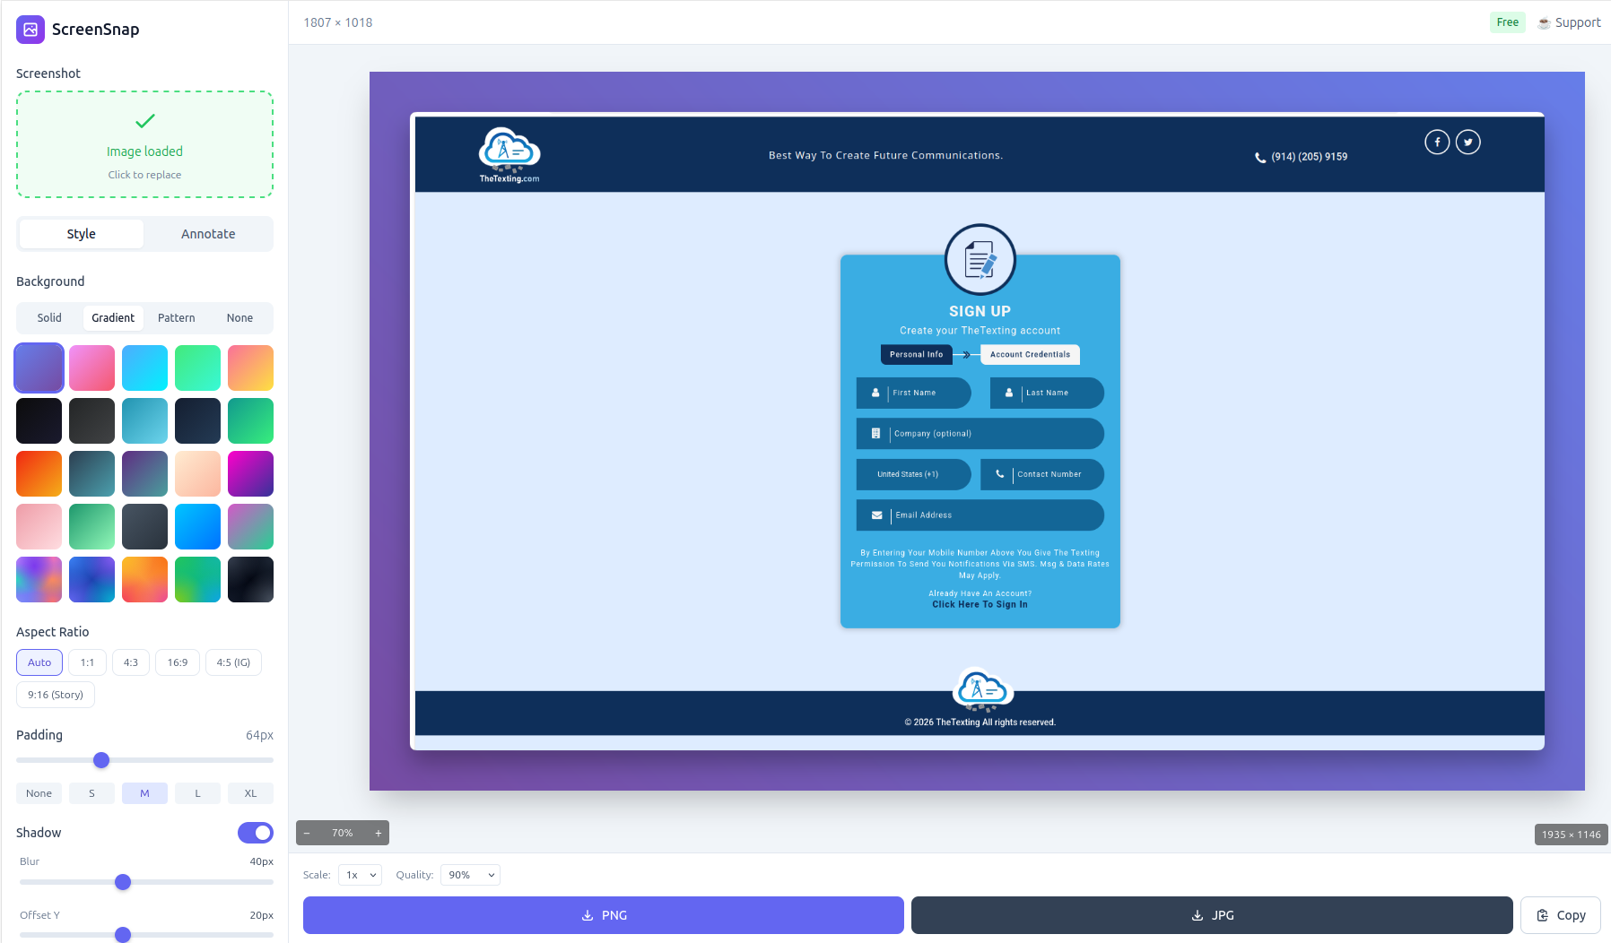Zoom out using the minus icon
This screenshot has height=943, width=1611.
[307, 833]
